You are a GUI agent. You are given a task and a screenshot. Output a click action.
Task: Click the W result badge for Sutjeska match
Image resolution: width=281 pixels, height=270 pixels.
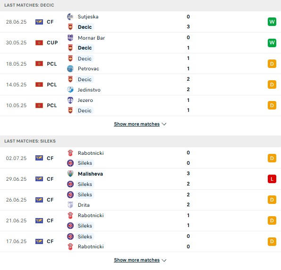click(272, 22)
